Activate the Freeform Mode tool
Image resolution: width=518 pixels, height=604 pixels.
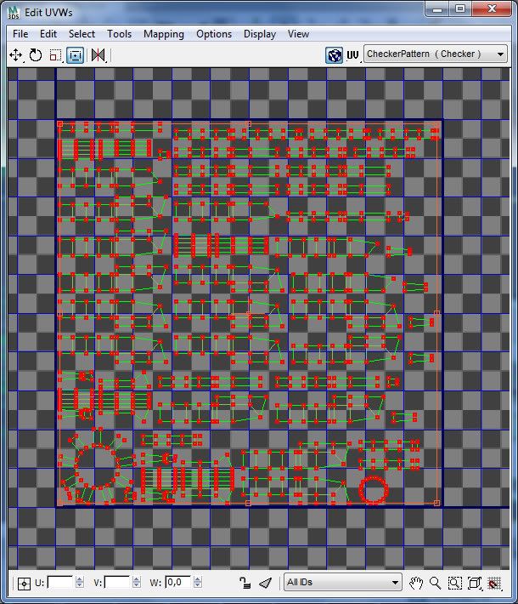coord(75,55)
